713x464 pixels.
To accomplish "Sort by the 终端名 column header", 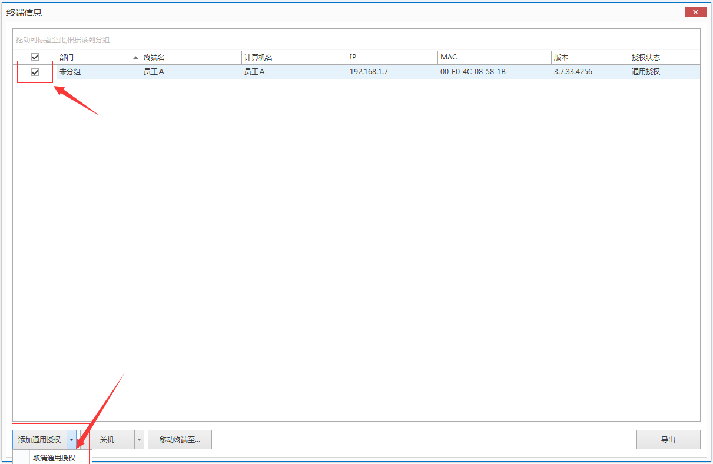I will tap(191, 57).
